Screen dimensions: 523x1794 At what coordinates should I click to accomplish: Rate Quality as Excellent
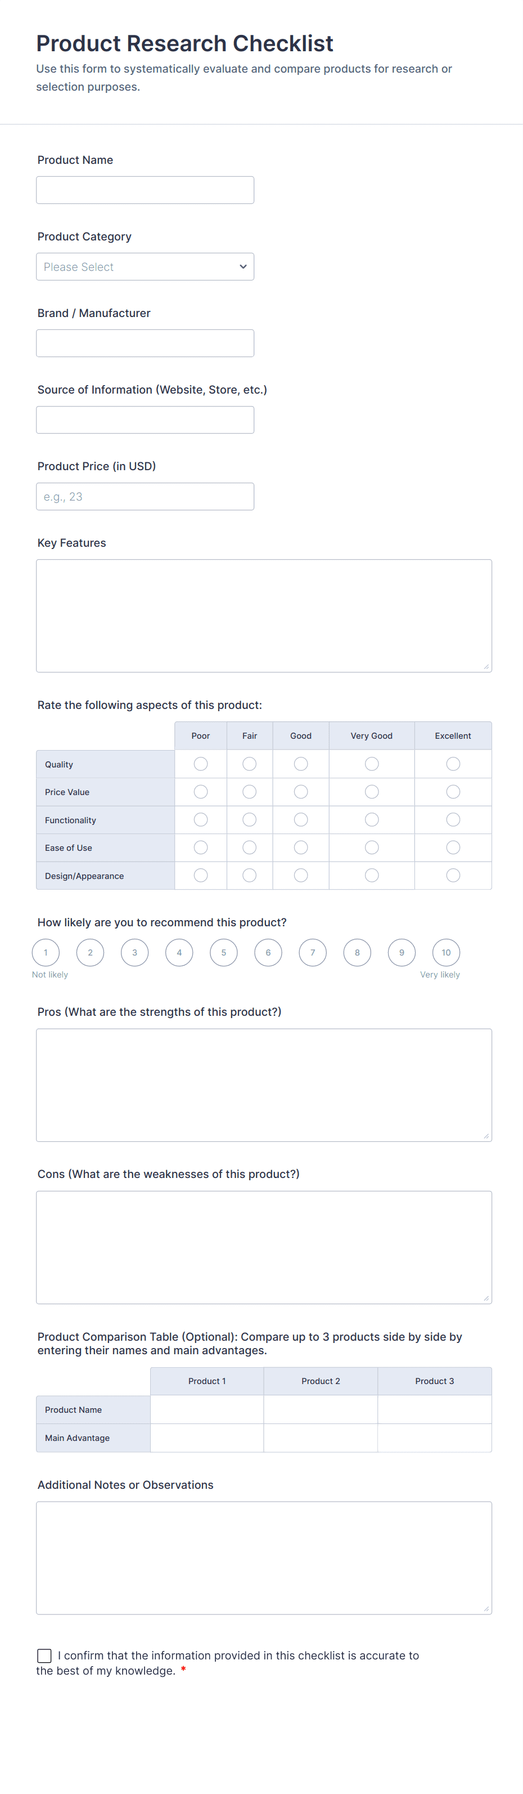pyautogui.click(x=453, y=764)
